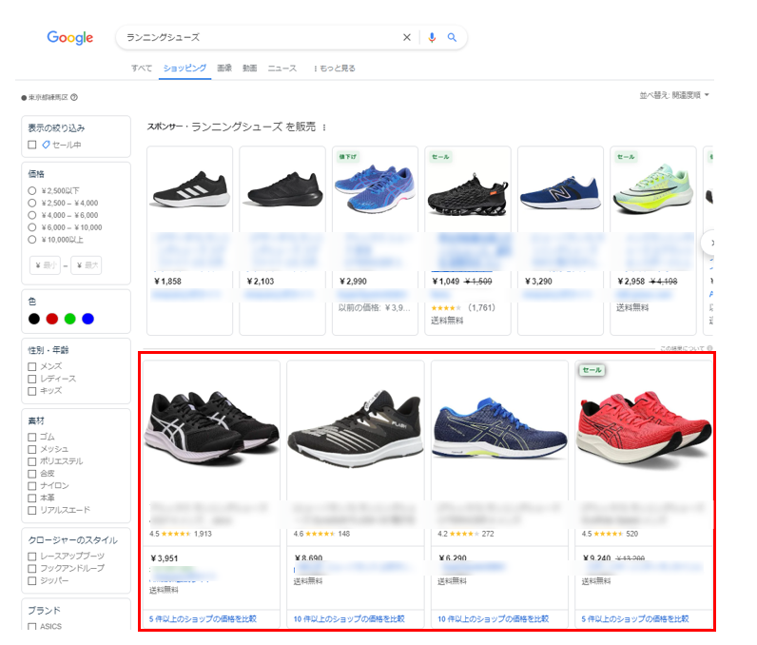
Task: Select price range ¥6,000 – ¥10,000
Action: (x=32, y=227)
